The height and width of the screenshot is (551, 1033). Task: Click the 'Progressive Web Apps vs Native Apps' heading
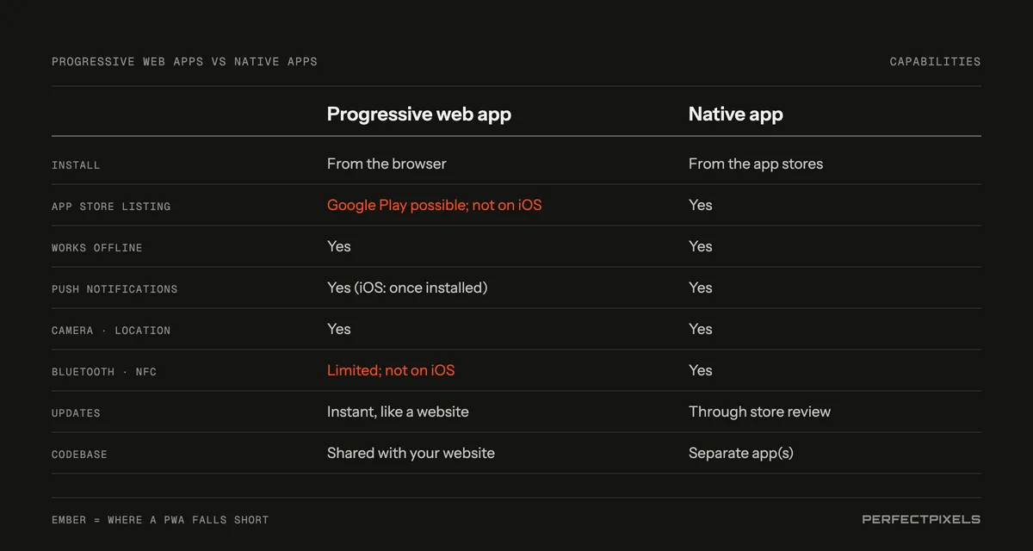[184, 62]
